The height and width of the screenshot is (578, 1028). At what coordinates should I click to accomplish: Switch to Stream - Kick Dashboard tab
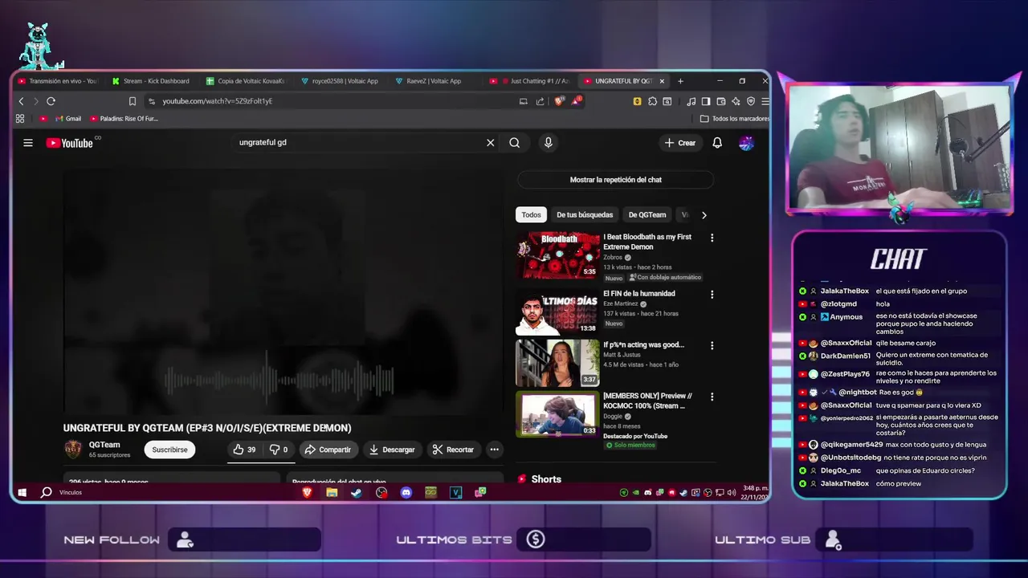(x=152, y=81)
